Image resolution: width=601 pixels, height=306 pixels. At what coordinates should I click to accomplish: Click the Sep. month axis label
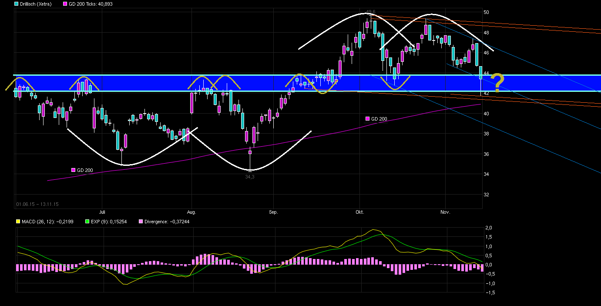point(273,213)
